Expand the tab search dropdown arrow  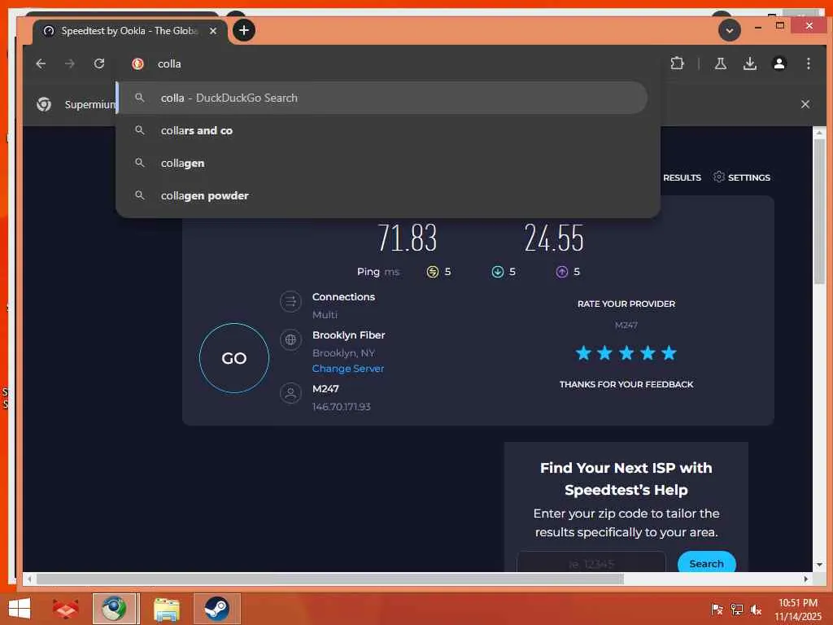coord(730,30)
